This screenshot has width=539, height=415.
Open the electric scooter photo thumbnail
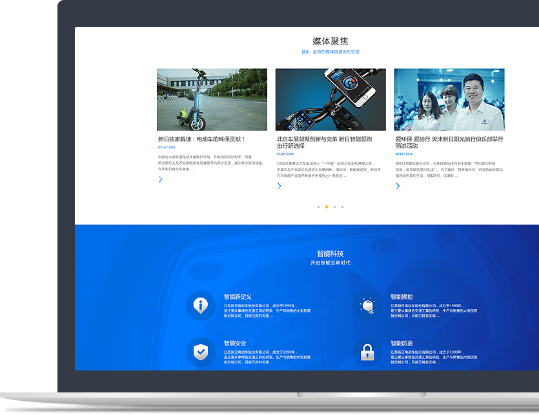coord(212,100)
